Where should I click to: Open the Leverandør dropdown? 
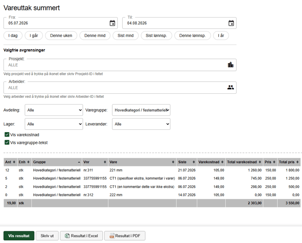coord(141,124)
